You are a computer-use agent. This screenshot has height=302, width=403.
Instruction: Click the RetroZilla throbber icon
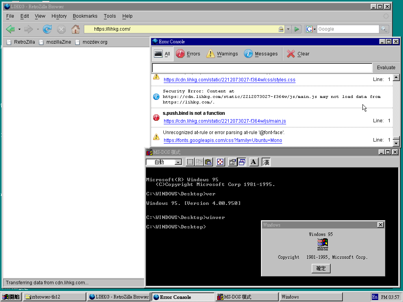point(386,16)
